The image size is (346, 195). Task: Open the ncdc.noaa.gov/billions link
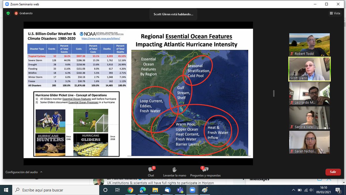click(101, 38)
